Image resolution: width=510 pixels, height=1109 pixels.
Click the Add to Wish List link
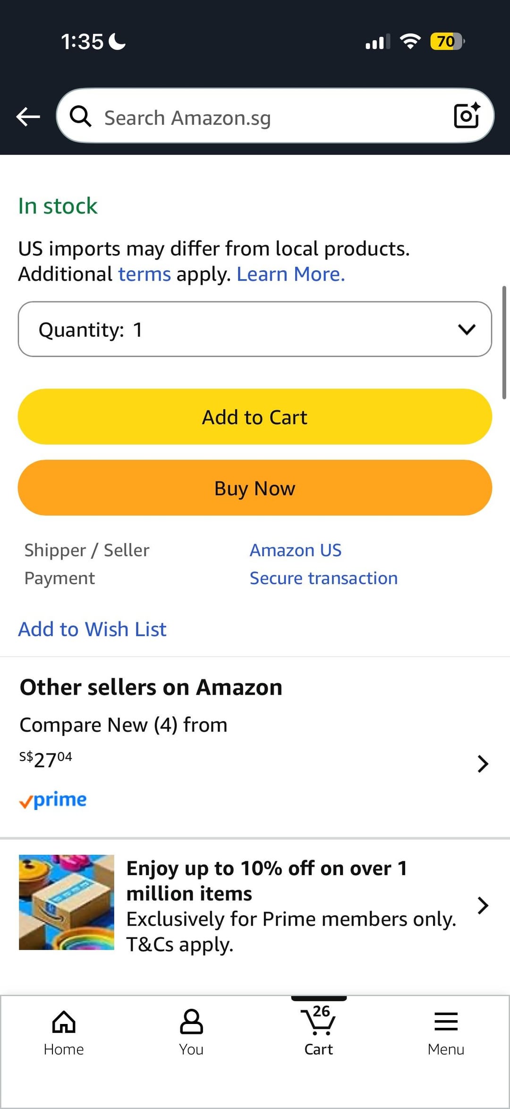[92, 629]
